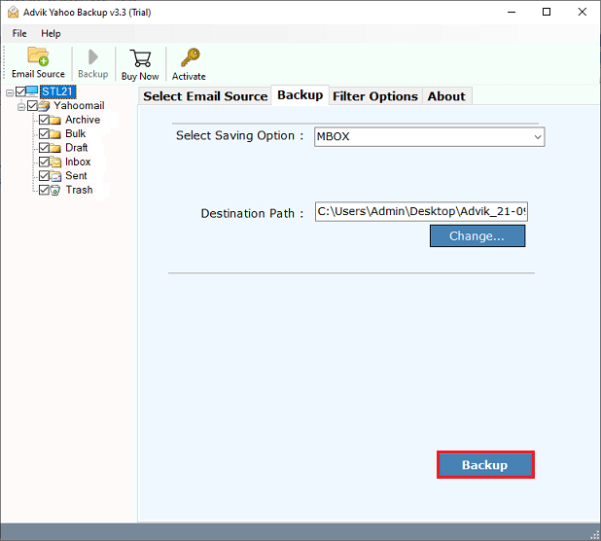Image resolution: width=601 pixels, height=541 pixels.
Task: Select the Bulk folder label
Action: coord(76,133)
